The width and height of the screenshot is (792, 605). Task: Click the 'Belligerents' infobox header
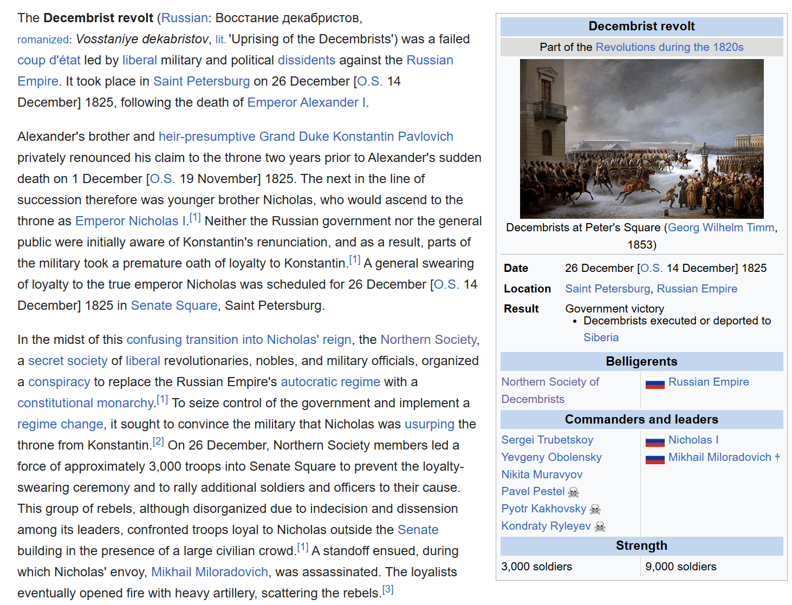(642, 362)
